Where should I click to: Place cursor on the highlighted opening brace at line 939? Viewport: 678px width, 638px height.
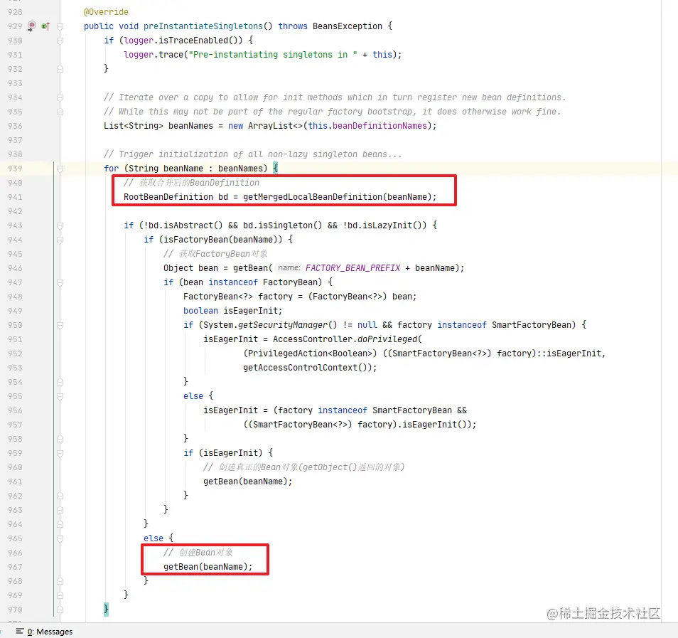[x=276, y=168]
